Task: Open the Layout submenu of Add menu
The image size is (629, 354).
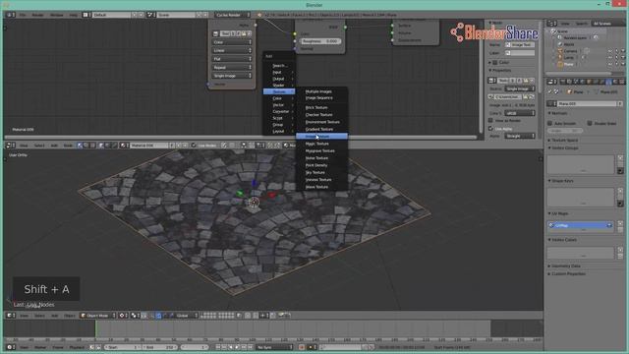Action: 279,131
